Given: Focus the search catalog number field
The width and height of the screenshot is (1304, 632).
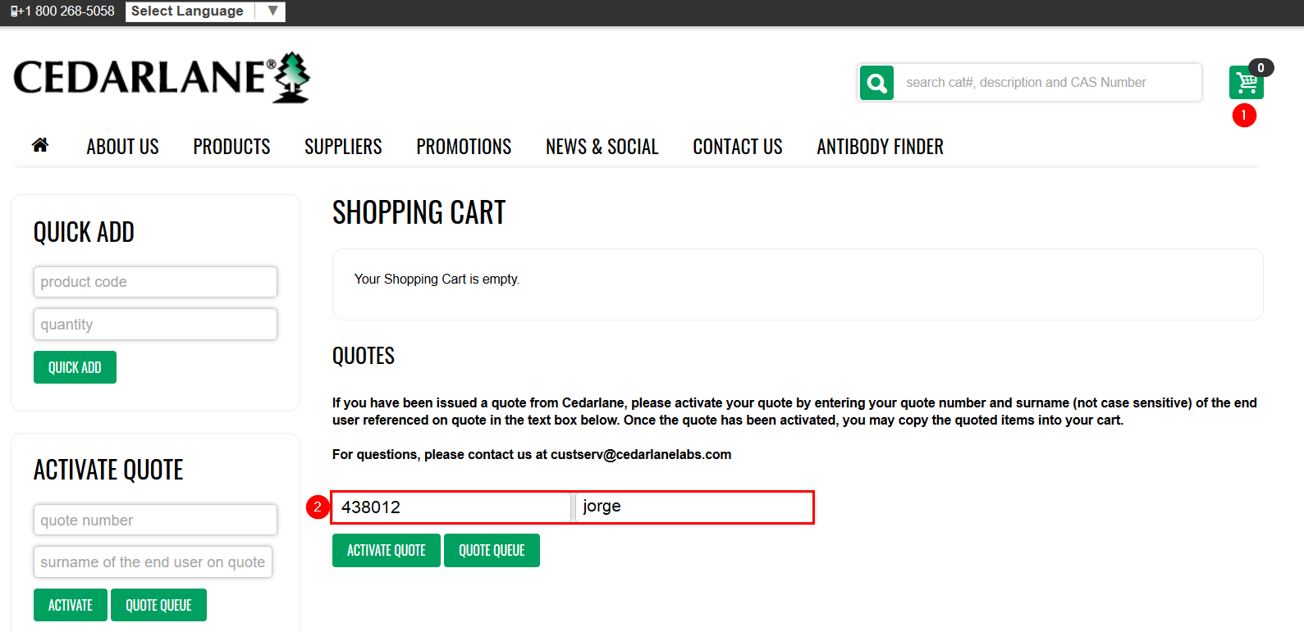Looking at the screenshot, I should (1046, 83).
